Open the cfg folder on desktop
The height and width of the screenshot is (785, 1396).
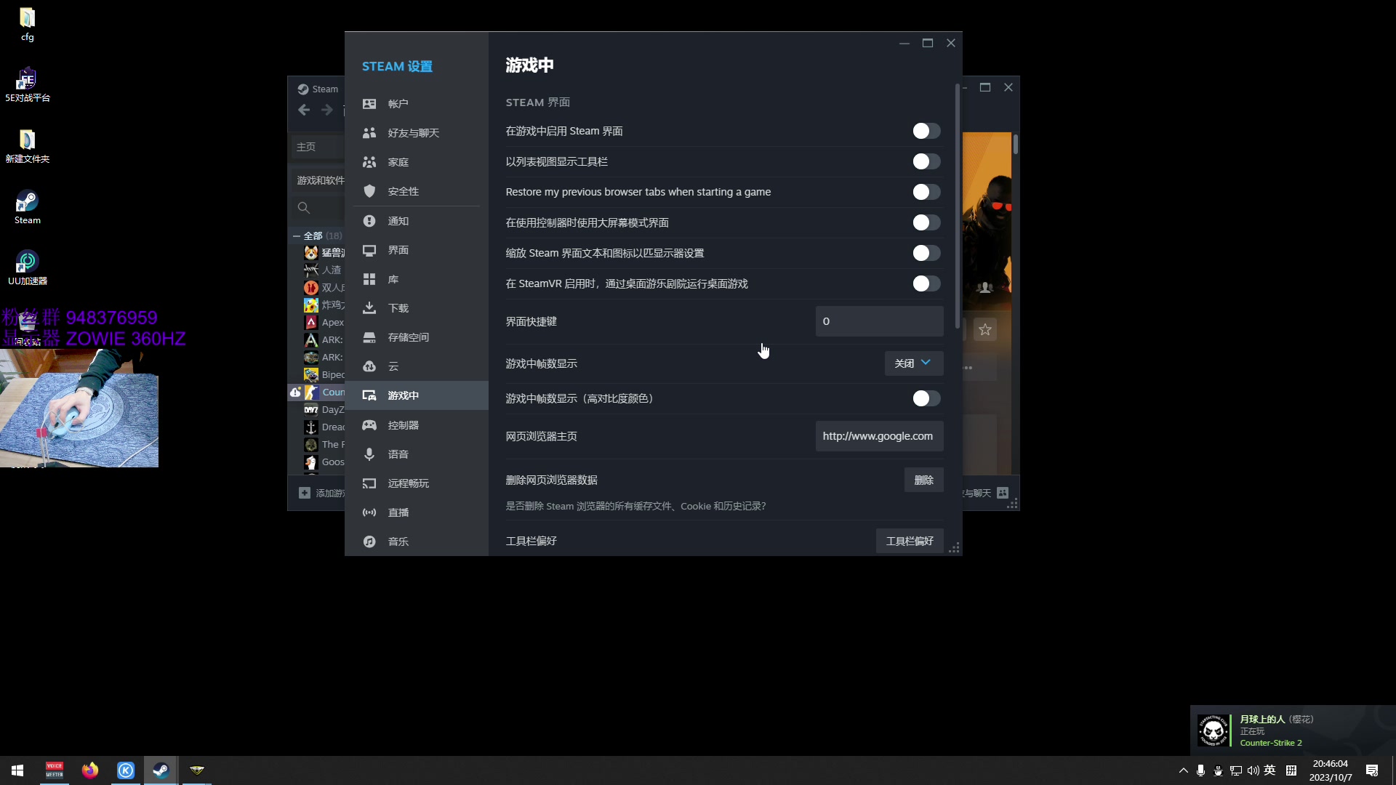pyautogui.click(x=28, y=24)
